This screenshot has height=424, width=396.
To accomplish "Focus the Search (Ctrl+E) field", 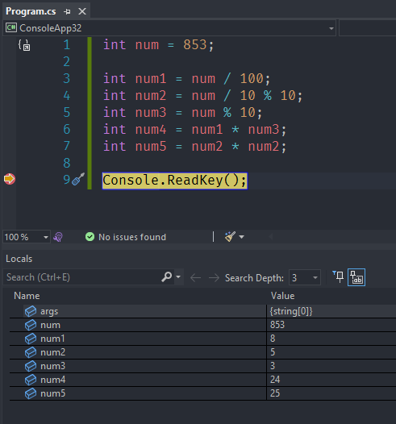I will click(82, 277).
